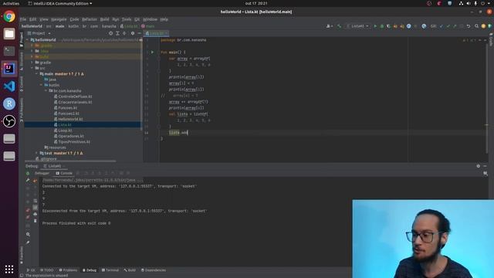Image resolution: width=494 pixels, height=278 pixels.
Task: Click Expand All icon in Project panel header
Action: point(117,33)
